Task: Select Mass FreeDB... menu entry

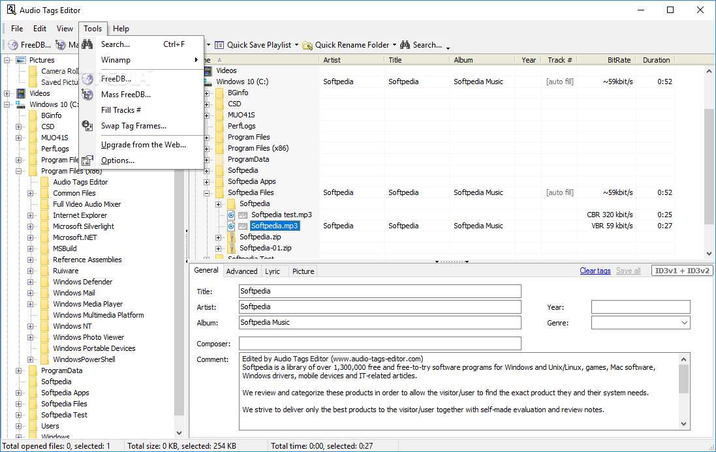Action: (x=142, y=95)
